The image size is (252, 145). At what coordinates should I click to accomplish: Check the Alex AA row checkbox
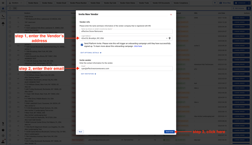tap(10, 88)
